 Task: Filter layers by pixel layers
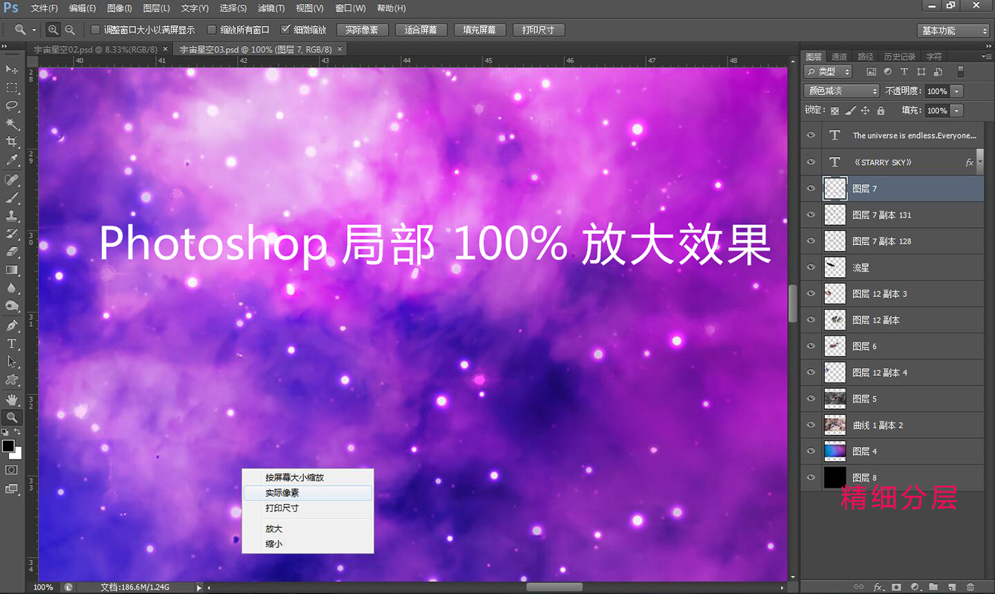[871, 72]
